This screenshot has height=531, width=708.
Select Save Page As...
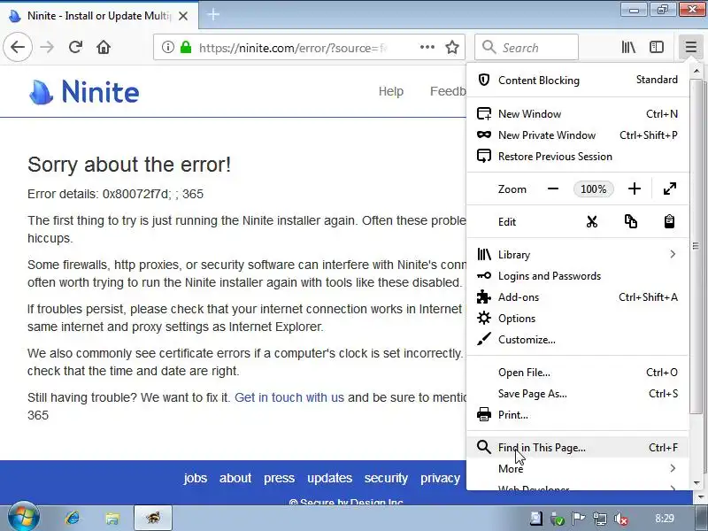578,394
